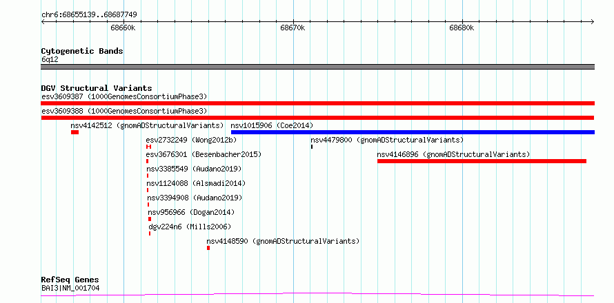Click the 68680k ruler position

[462, 28]
